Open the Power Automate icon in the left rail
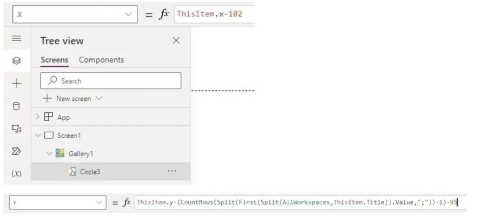 coord(16,151)
